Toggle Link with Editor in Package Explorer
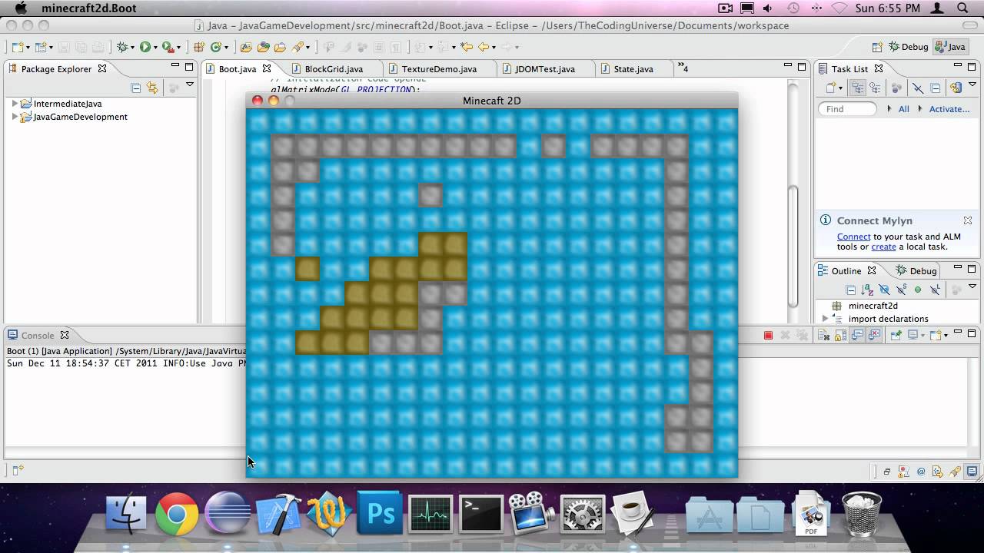This screenshot has width=984, height=553. [x=152, y=88]
